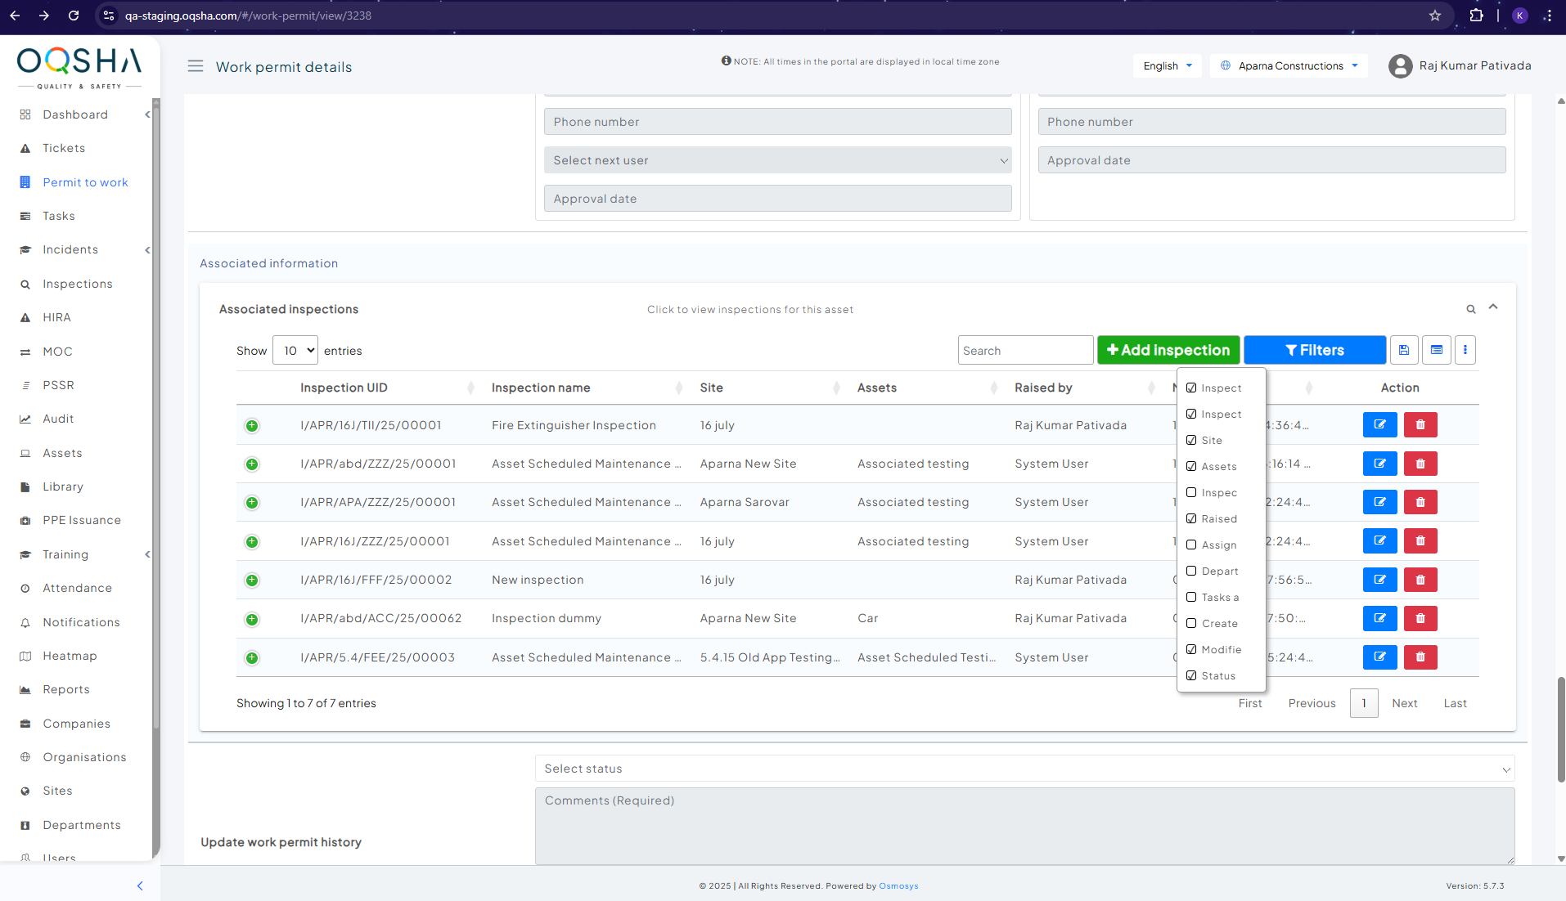Viewport: 1566px width, 901px height.
Task: Go to Reports in the sidebar
Action: [x=66, y=689]
